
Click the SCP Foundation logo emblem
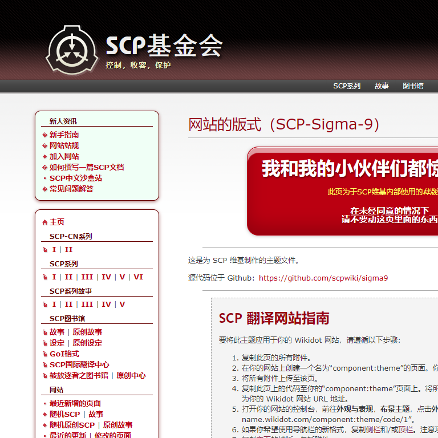72,50
